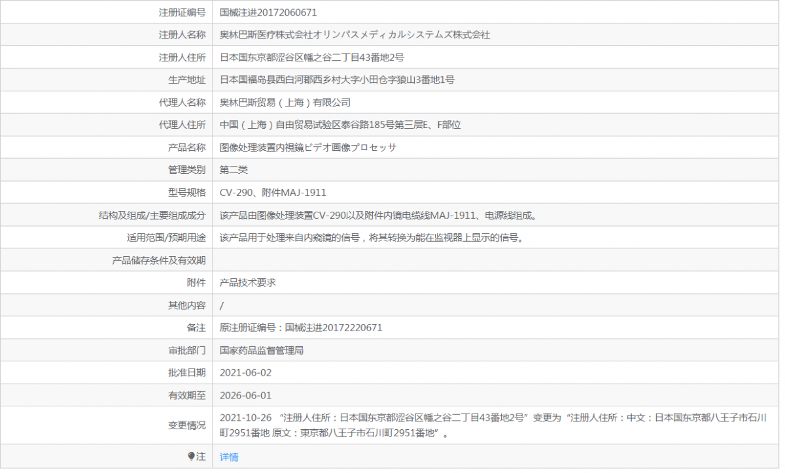Click the 其他内容 label
Image resolution: width=785 pixels, height=473 pixels.
(x=187, y=306)
